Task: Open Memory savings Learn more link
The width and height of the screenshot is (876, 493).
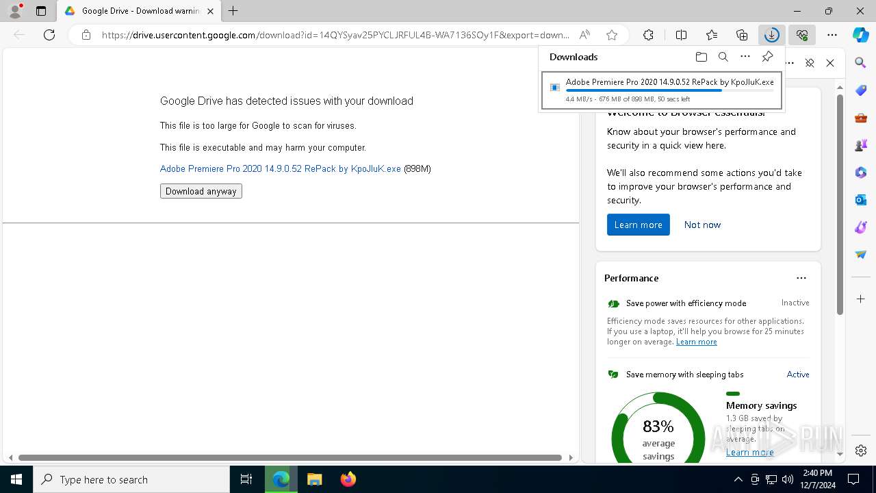Action: pos(750,452)
